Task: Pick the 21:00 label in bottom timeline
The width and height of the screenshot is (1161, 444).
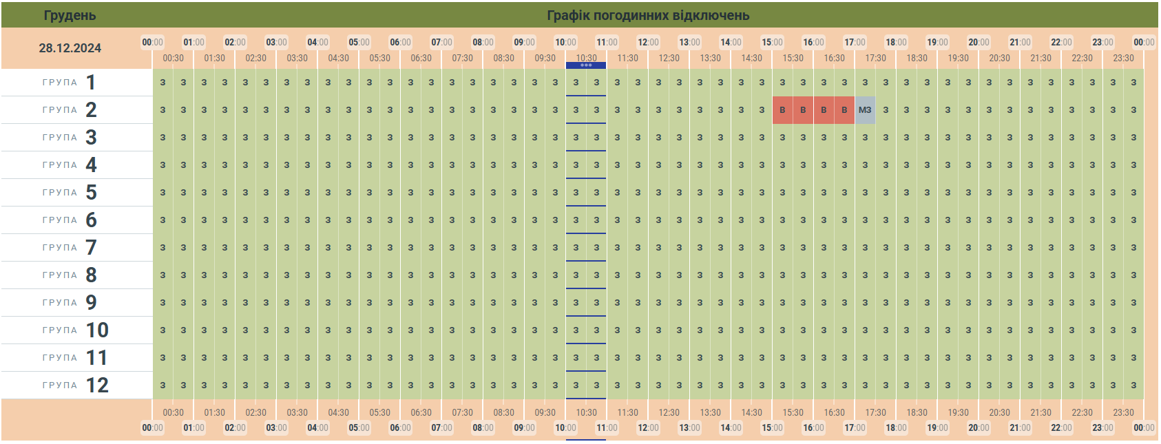Action: click(1020, 428)
